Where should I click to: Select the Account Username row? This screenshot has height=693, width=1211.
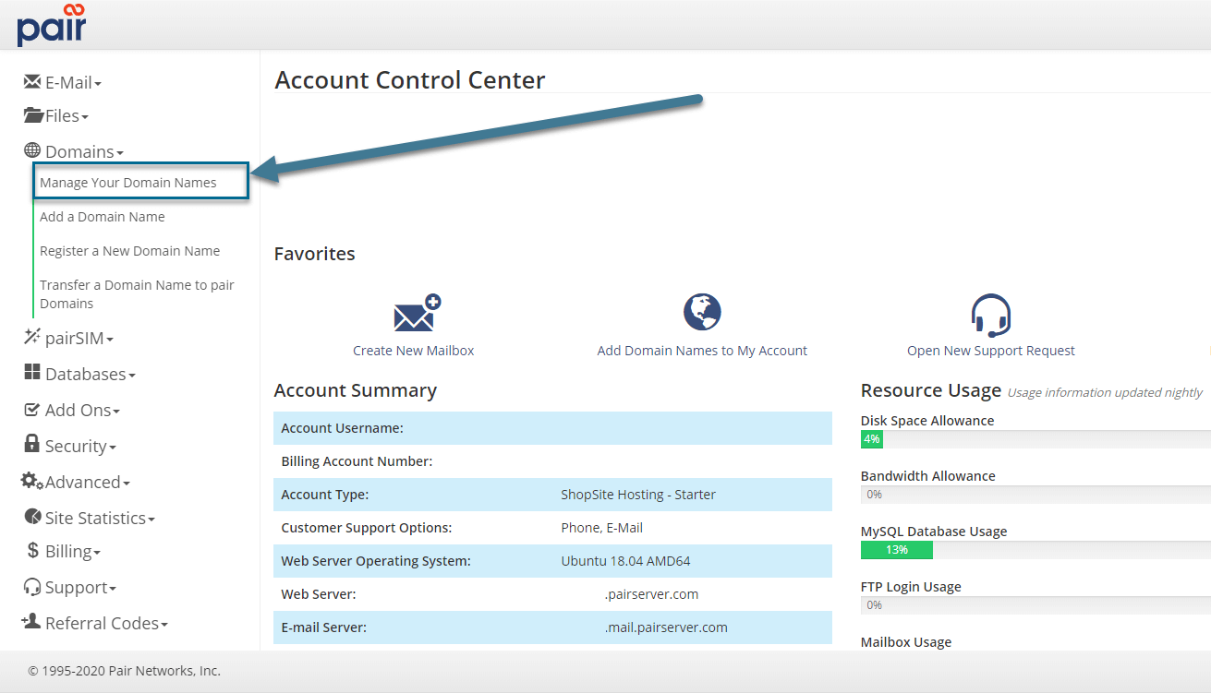pos(552,427)
